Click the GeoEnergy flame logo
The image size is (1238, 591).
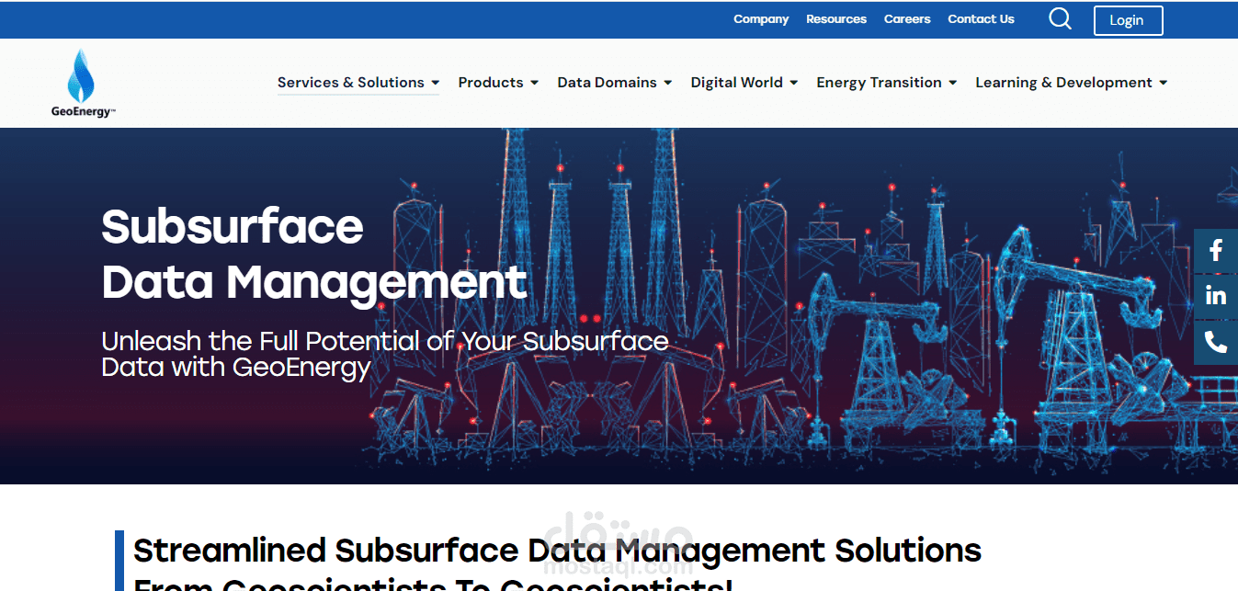click(x=83, y=83)
